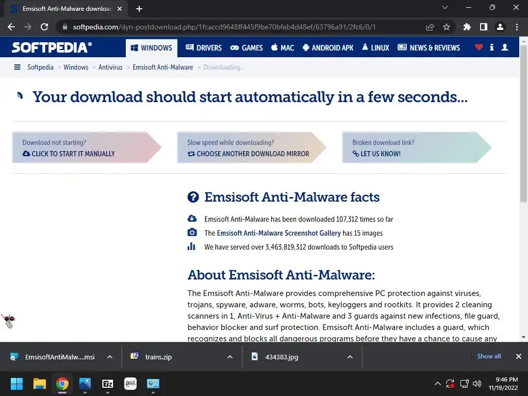Open the downloaded 434383.jpg file
The height and width of the screenshot is (396, 528).
pos(275,357)
